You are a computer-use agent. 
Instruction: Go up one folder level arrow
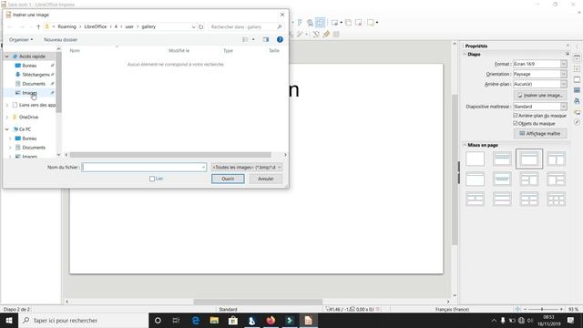click(x=38, y=26)
